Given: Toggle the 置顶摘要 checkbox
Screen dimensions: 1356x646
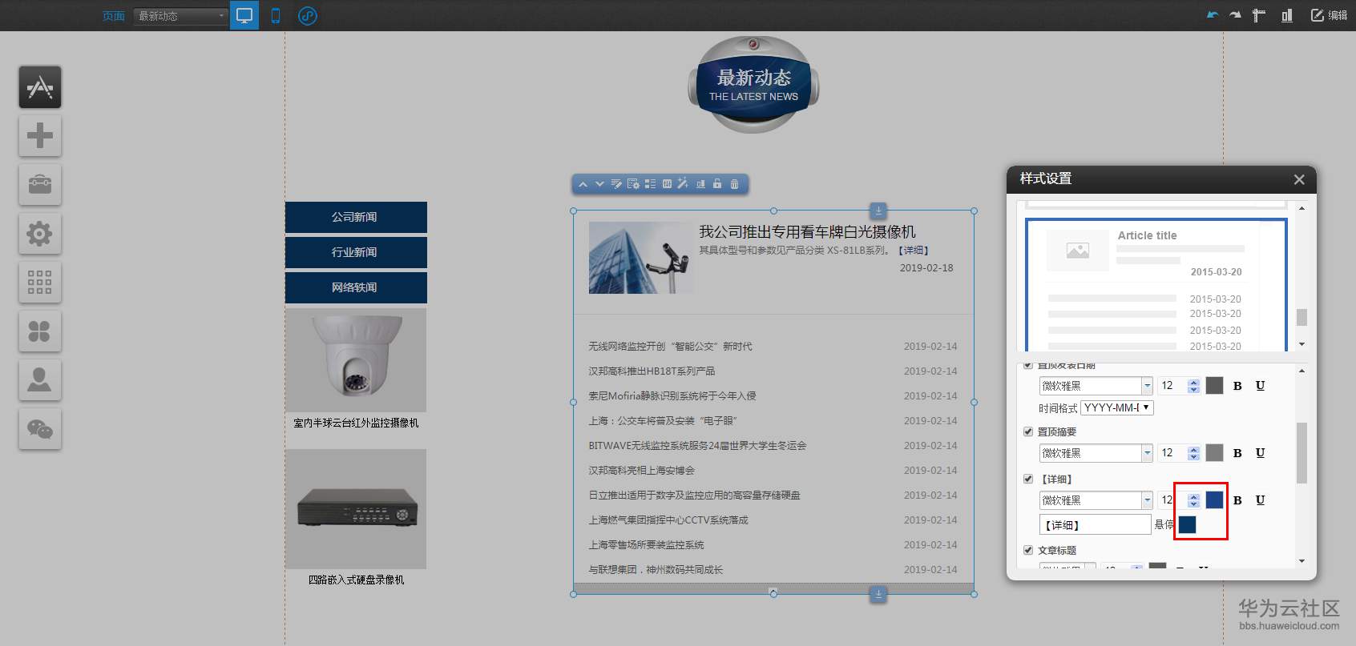Looking at the screenshot, I should [x=1028, y=431].
